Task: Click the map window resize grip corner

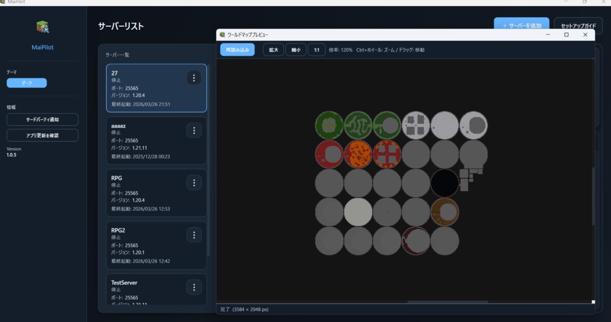Action: point(593,302)
